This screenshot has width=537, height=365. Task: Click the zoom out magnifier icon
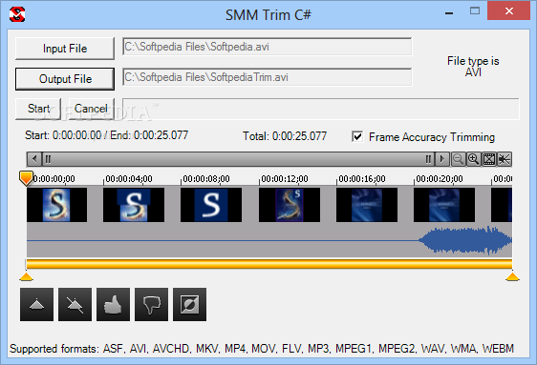pyautogui.click(x=458, y=159)
